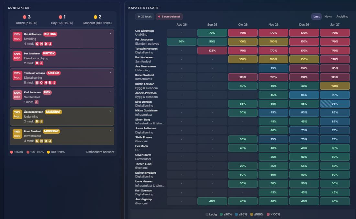Click the D month chip on Åse Moensveen card
Screen dimensions: 356x219
[37, 121]
